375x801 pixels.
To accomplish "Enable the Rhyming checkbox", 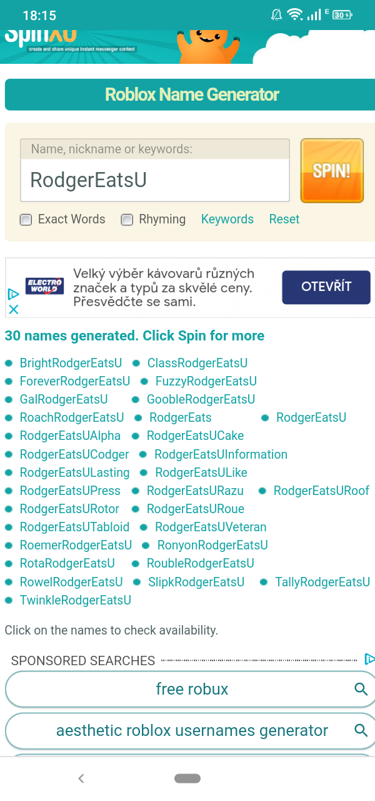I will tap(127, 220).
